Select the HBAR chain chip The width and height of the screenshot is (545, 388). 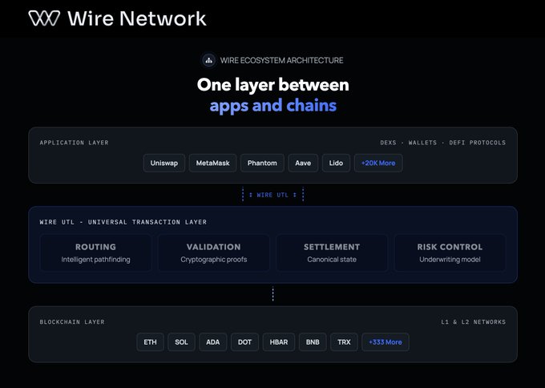tap(279, 342)
